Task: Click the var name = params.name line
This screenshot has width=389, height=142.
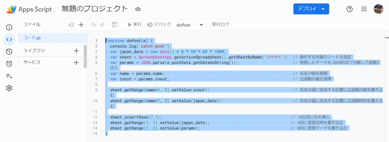Action: [137, 74]
